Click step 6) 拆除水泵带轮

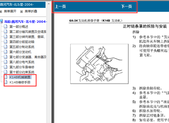[147, 111]
